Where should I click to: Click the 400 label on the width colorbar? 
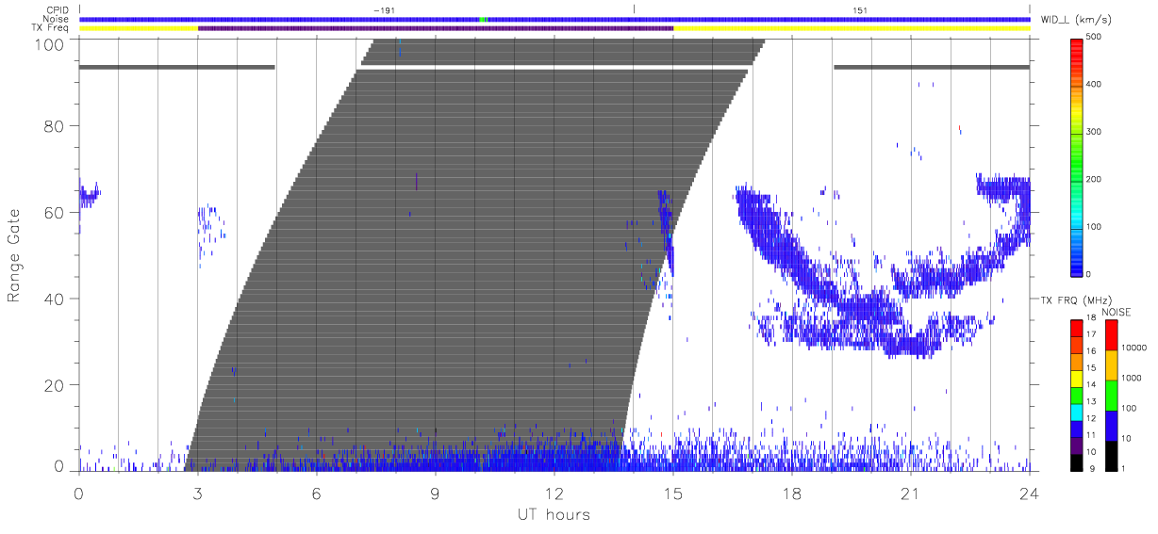pyautogui.click(x=1096, y=85)
